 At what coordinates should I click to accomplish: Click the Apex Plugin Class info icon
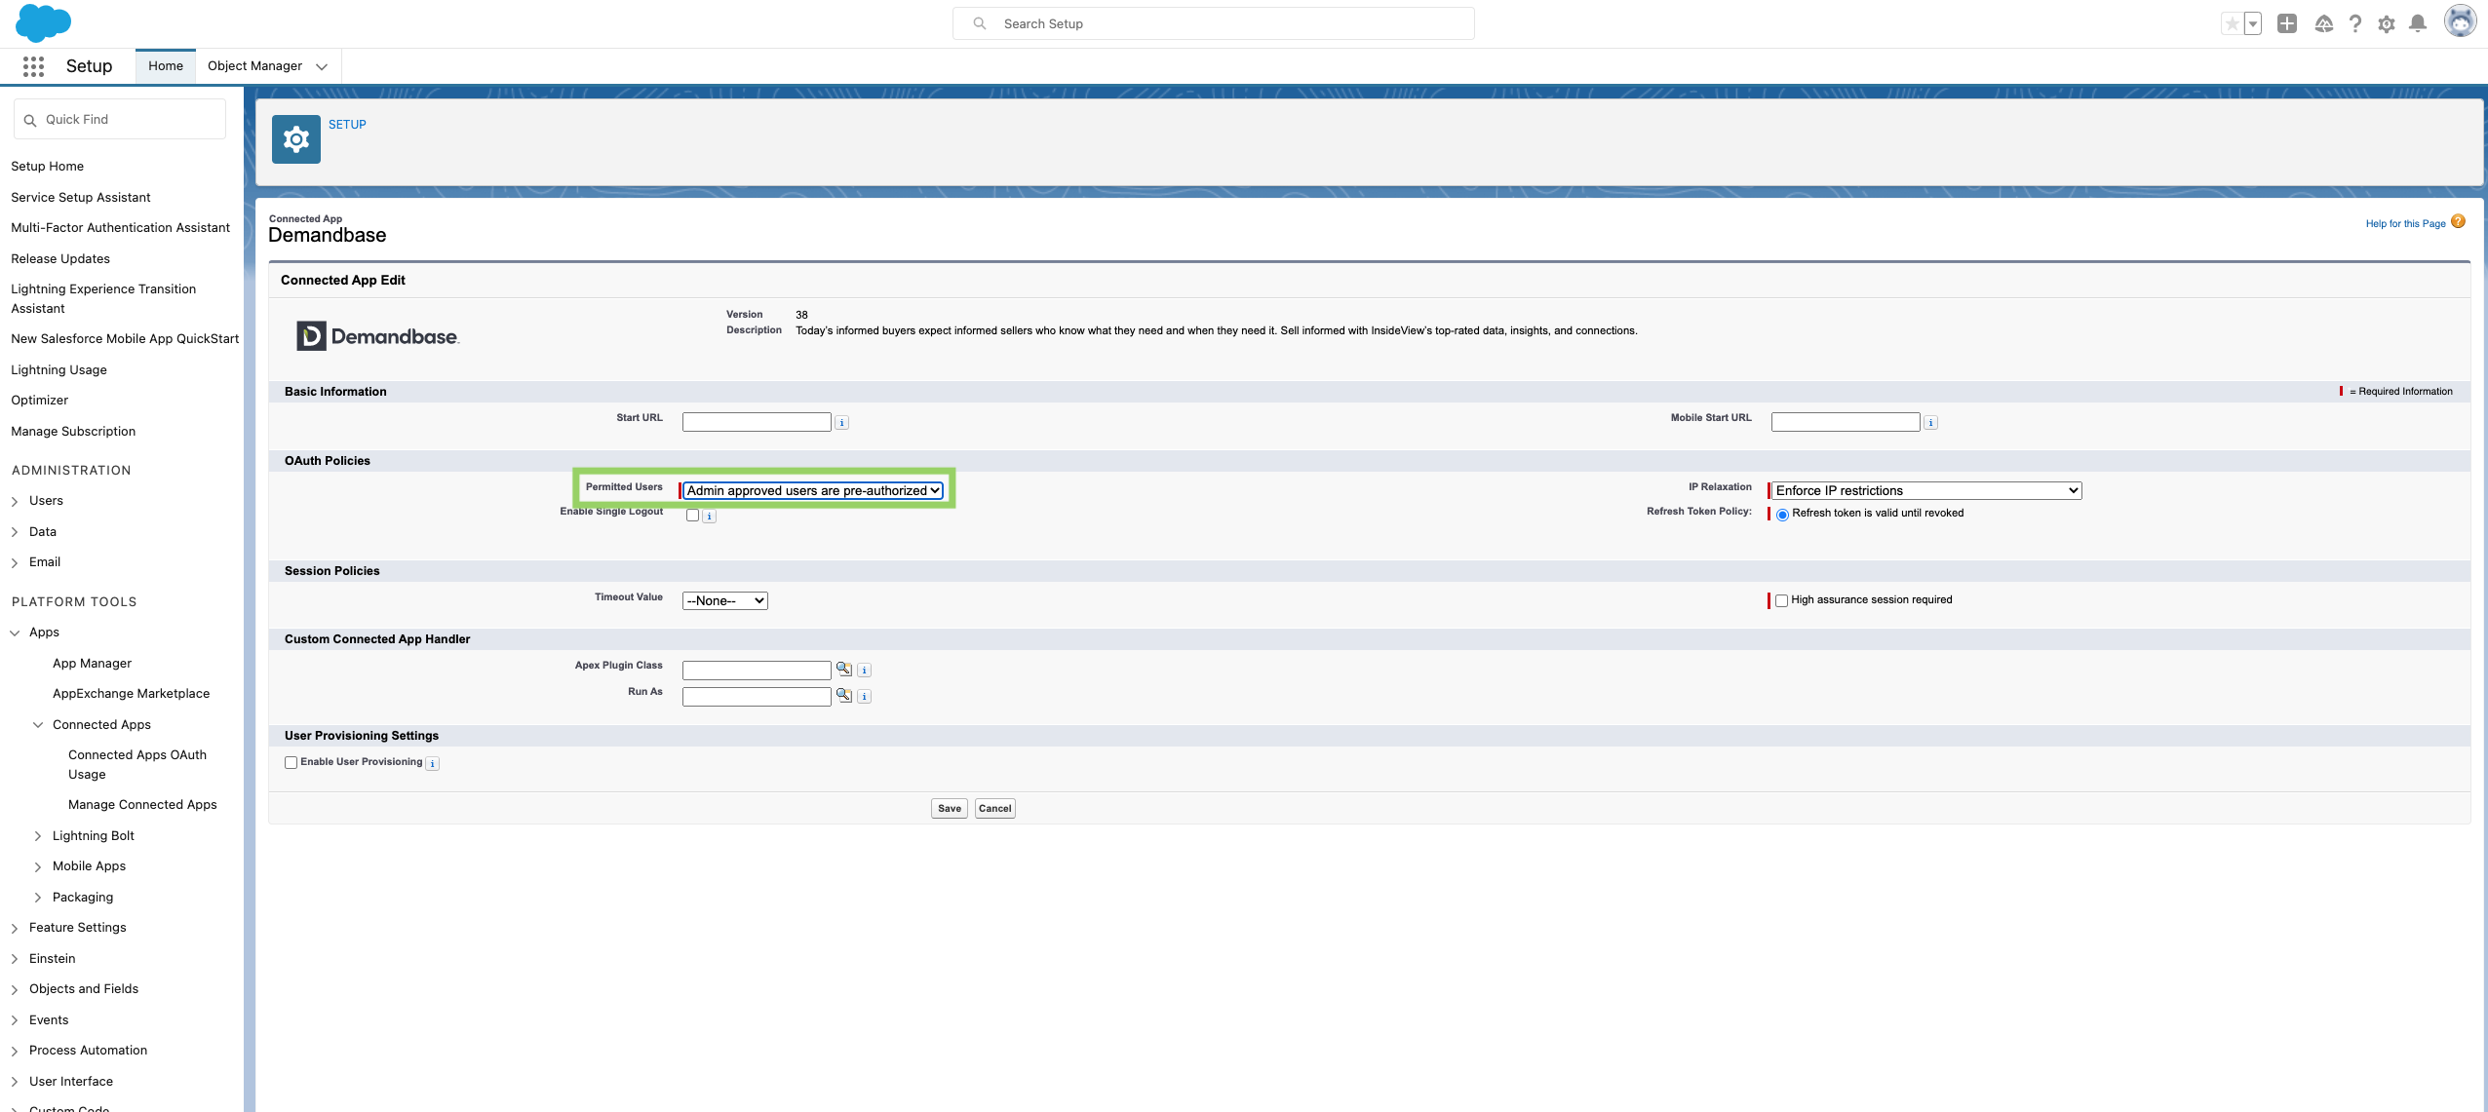865,671
